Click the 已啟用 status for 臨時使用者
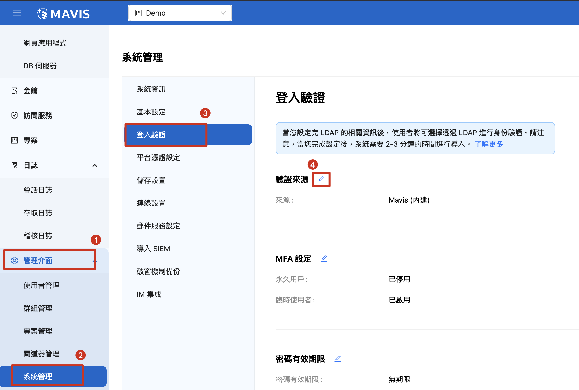 [400, 300]
